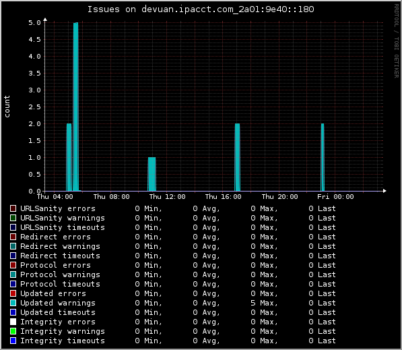Click the Thu 08:00 time axis label

112,197
